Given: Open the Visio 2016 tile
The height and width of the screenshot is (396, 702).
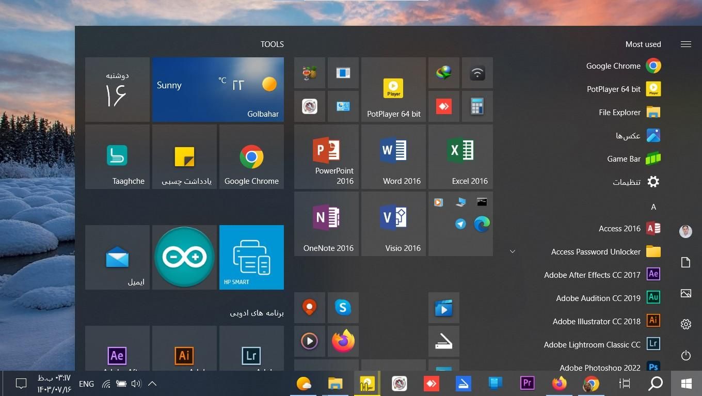Looking at the screenshot, I should point(393,224).
